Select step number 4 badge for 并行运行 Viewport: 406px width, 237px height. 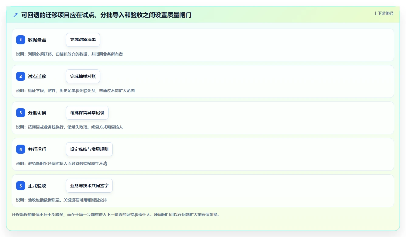point(21,149)
